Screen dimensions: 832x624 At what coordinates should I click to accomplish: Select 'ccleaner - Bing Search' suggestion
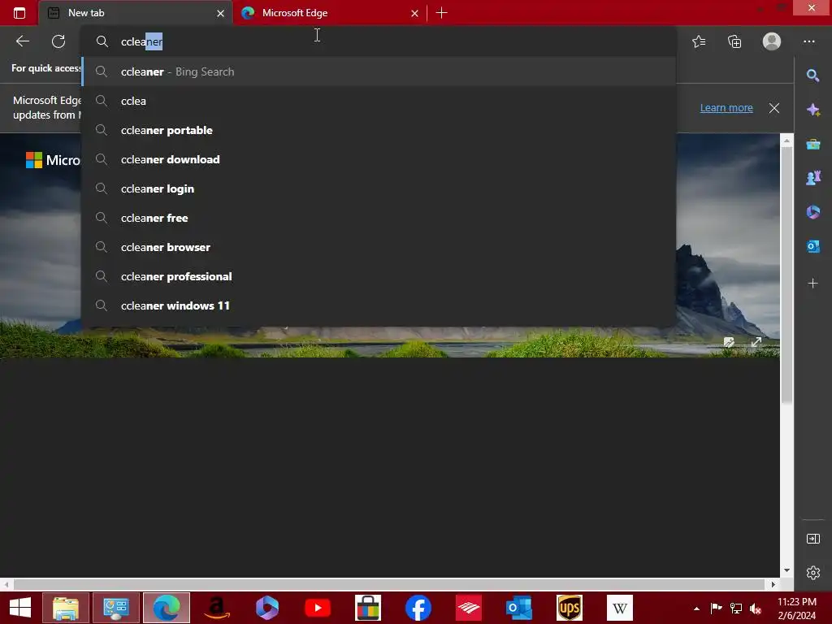(x=379, y=71)
